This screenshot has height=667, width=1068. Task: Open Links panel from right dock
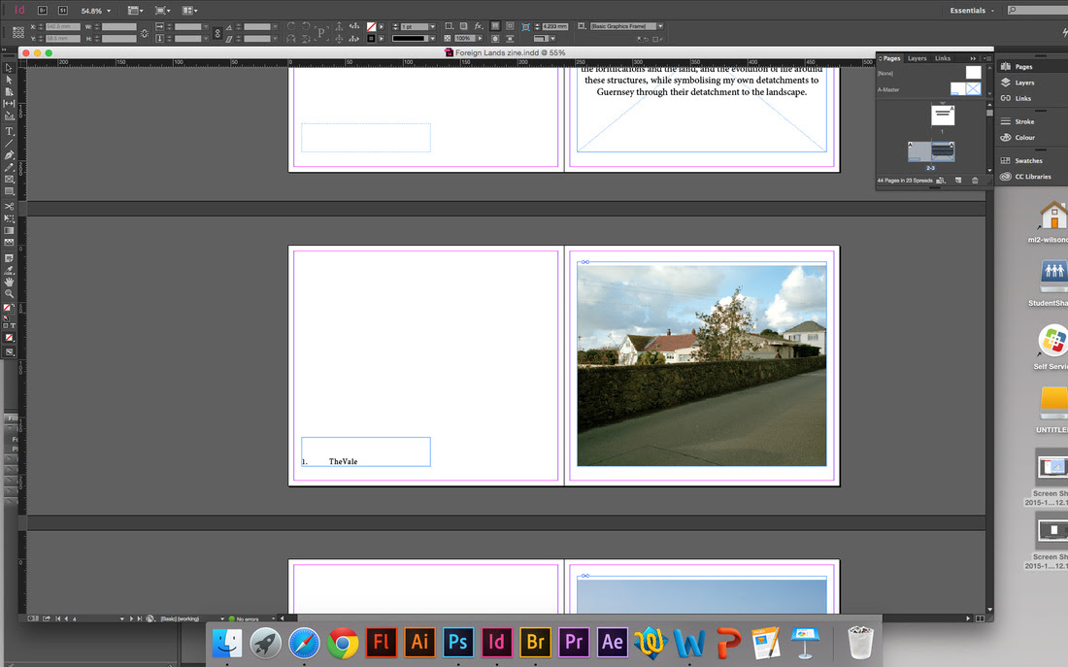(x=1016, y=98)
